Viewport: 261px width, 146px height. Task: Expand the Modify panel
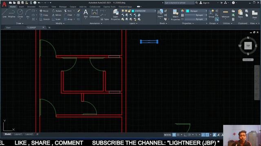pos(60,24)
